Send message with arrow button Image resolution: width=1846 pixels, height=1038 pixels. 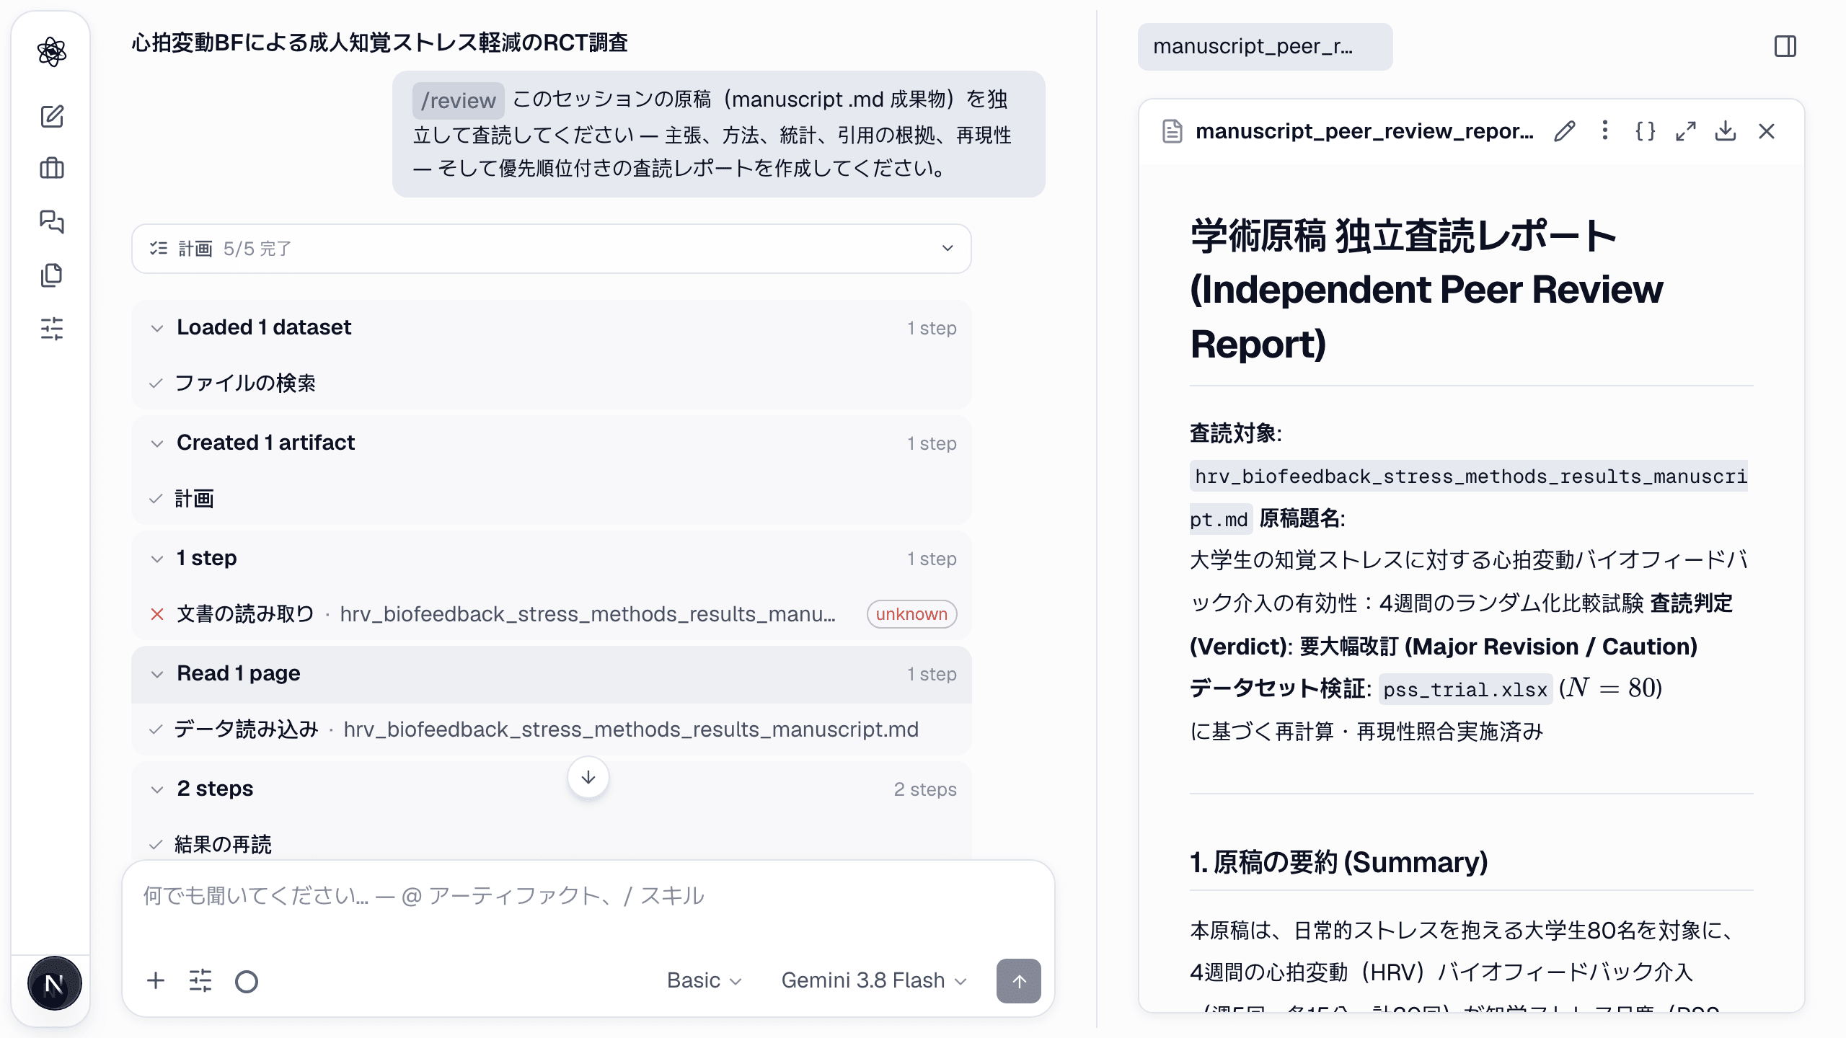pos(1019,981)
